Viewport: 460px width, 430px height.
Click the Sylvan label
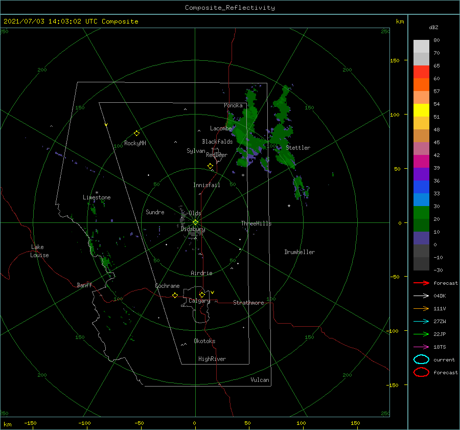tap(196, 151)
